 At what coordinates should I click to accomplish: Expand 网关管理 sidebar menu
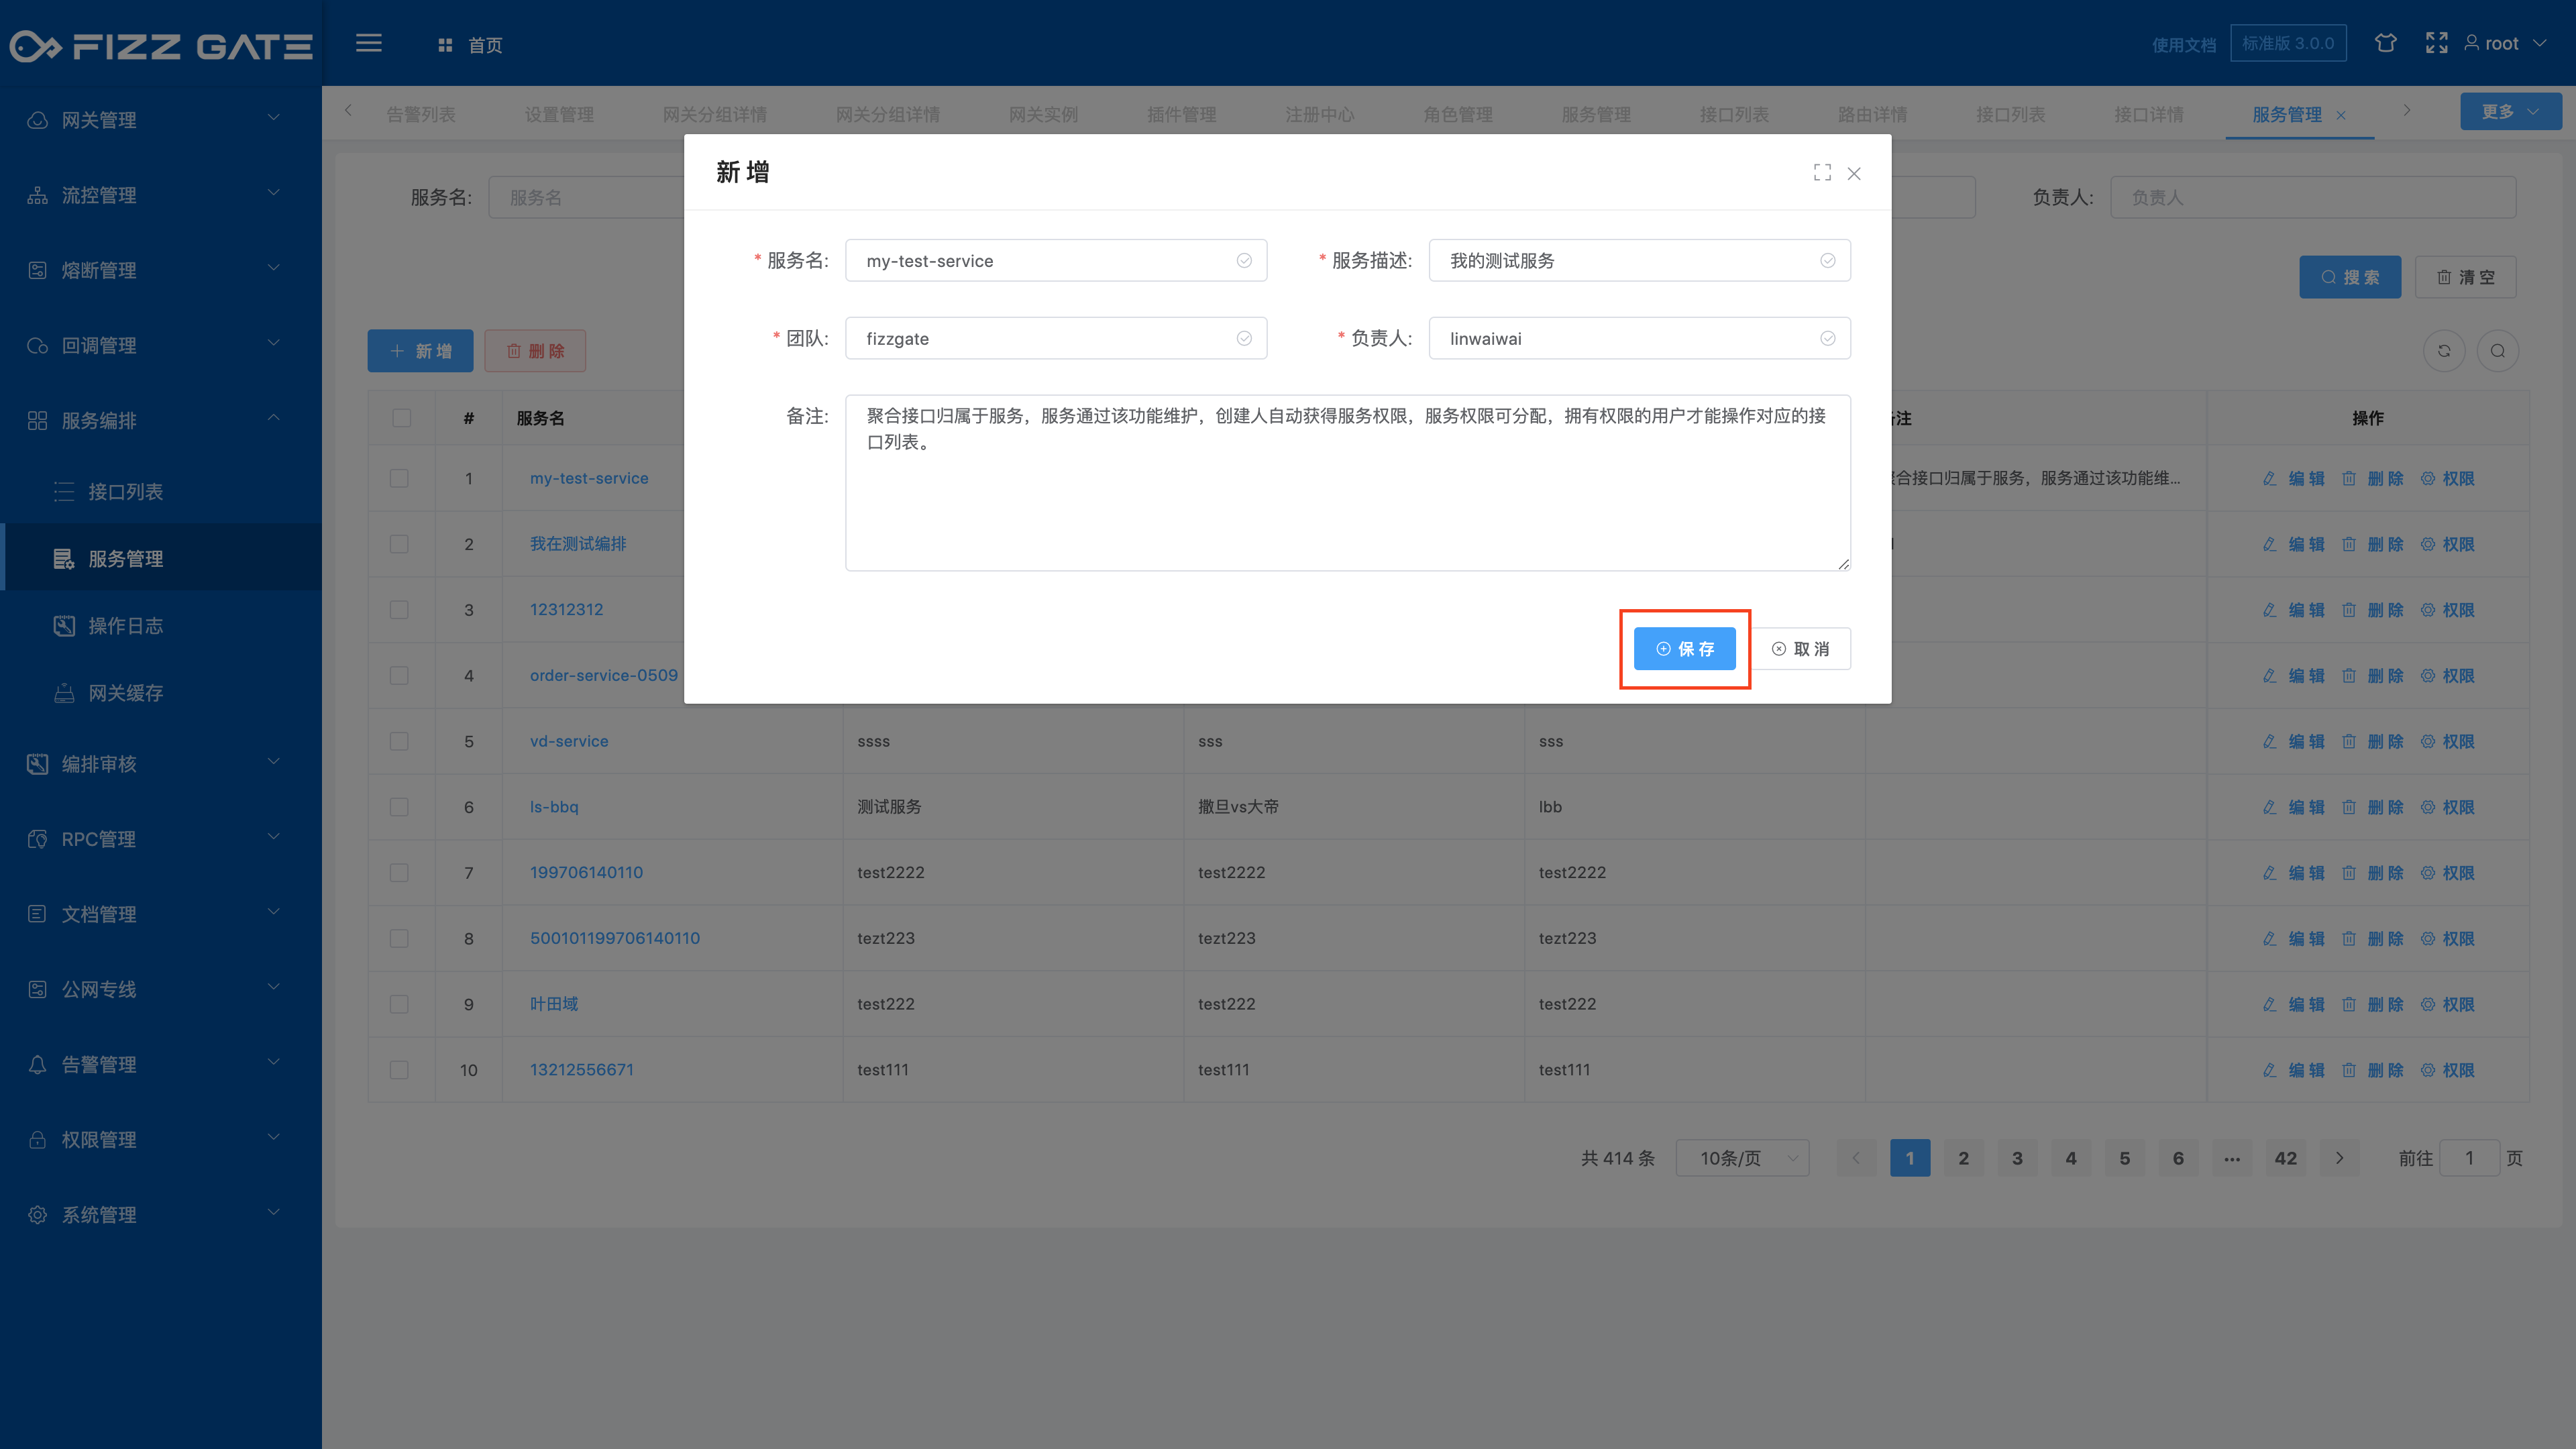click(x=161, y=120)
